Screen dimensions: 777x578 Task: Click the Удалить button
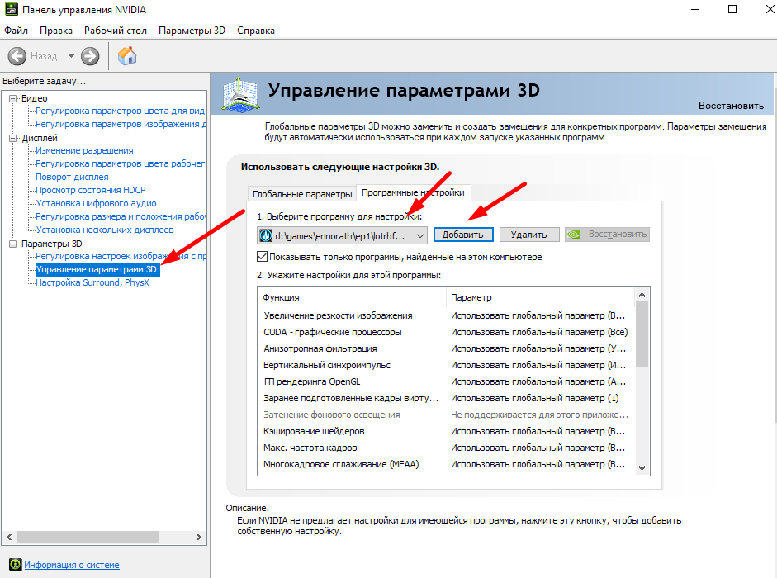[528, 235]
